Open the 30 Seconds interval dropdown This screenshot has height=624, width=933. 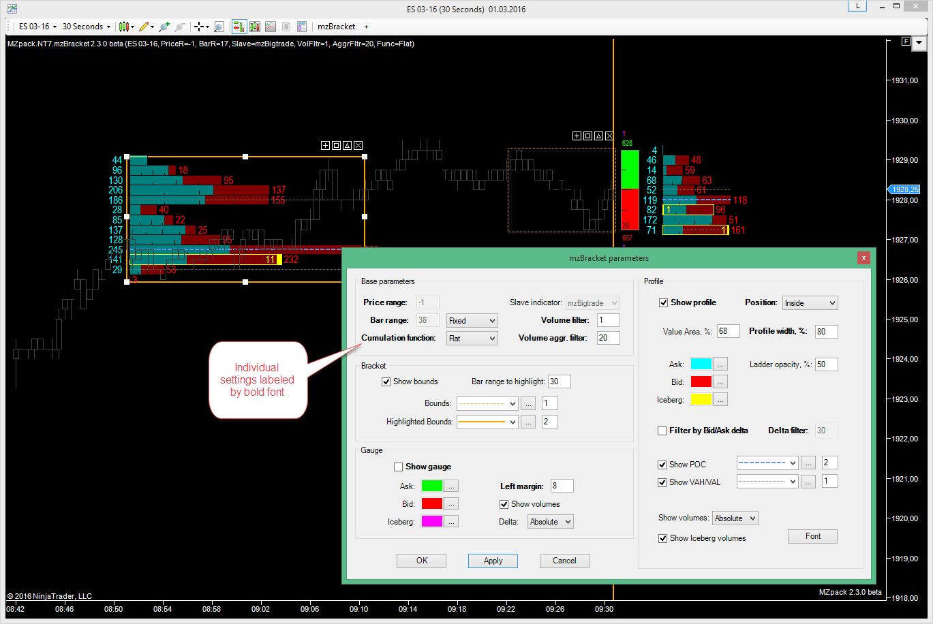click(86, 27)
